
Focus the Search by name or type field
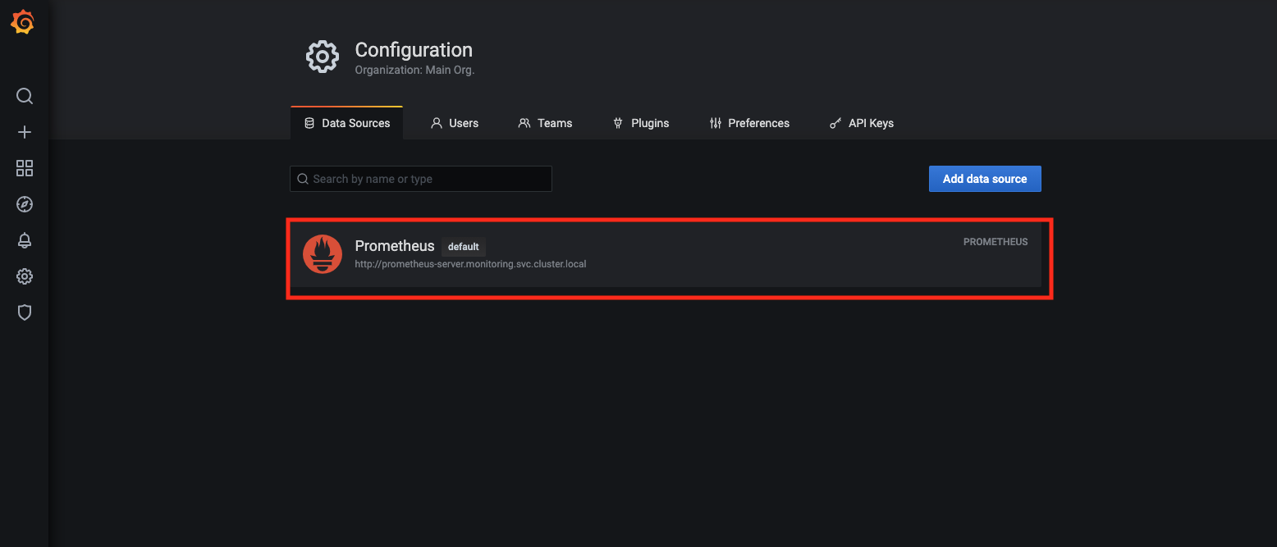tap(421, 179)
